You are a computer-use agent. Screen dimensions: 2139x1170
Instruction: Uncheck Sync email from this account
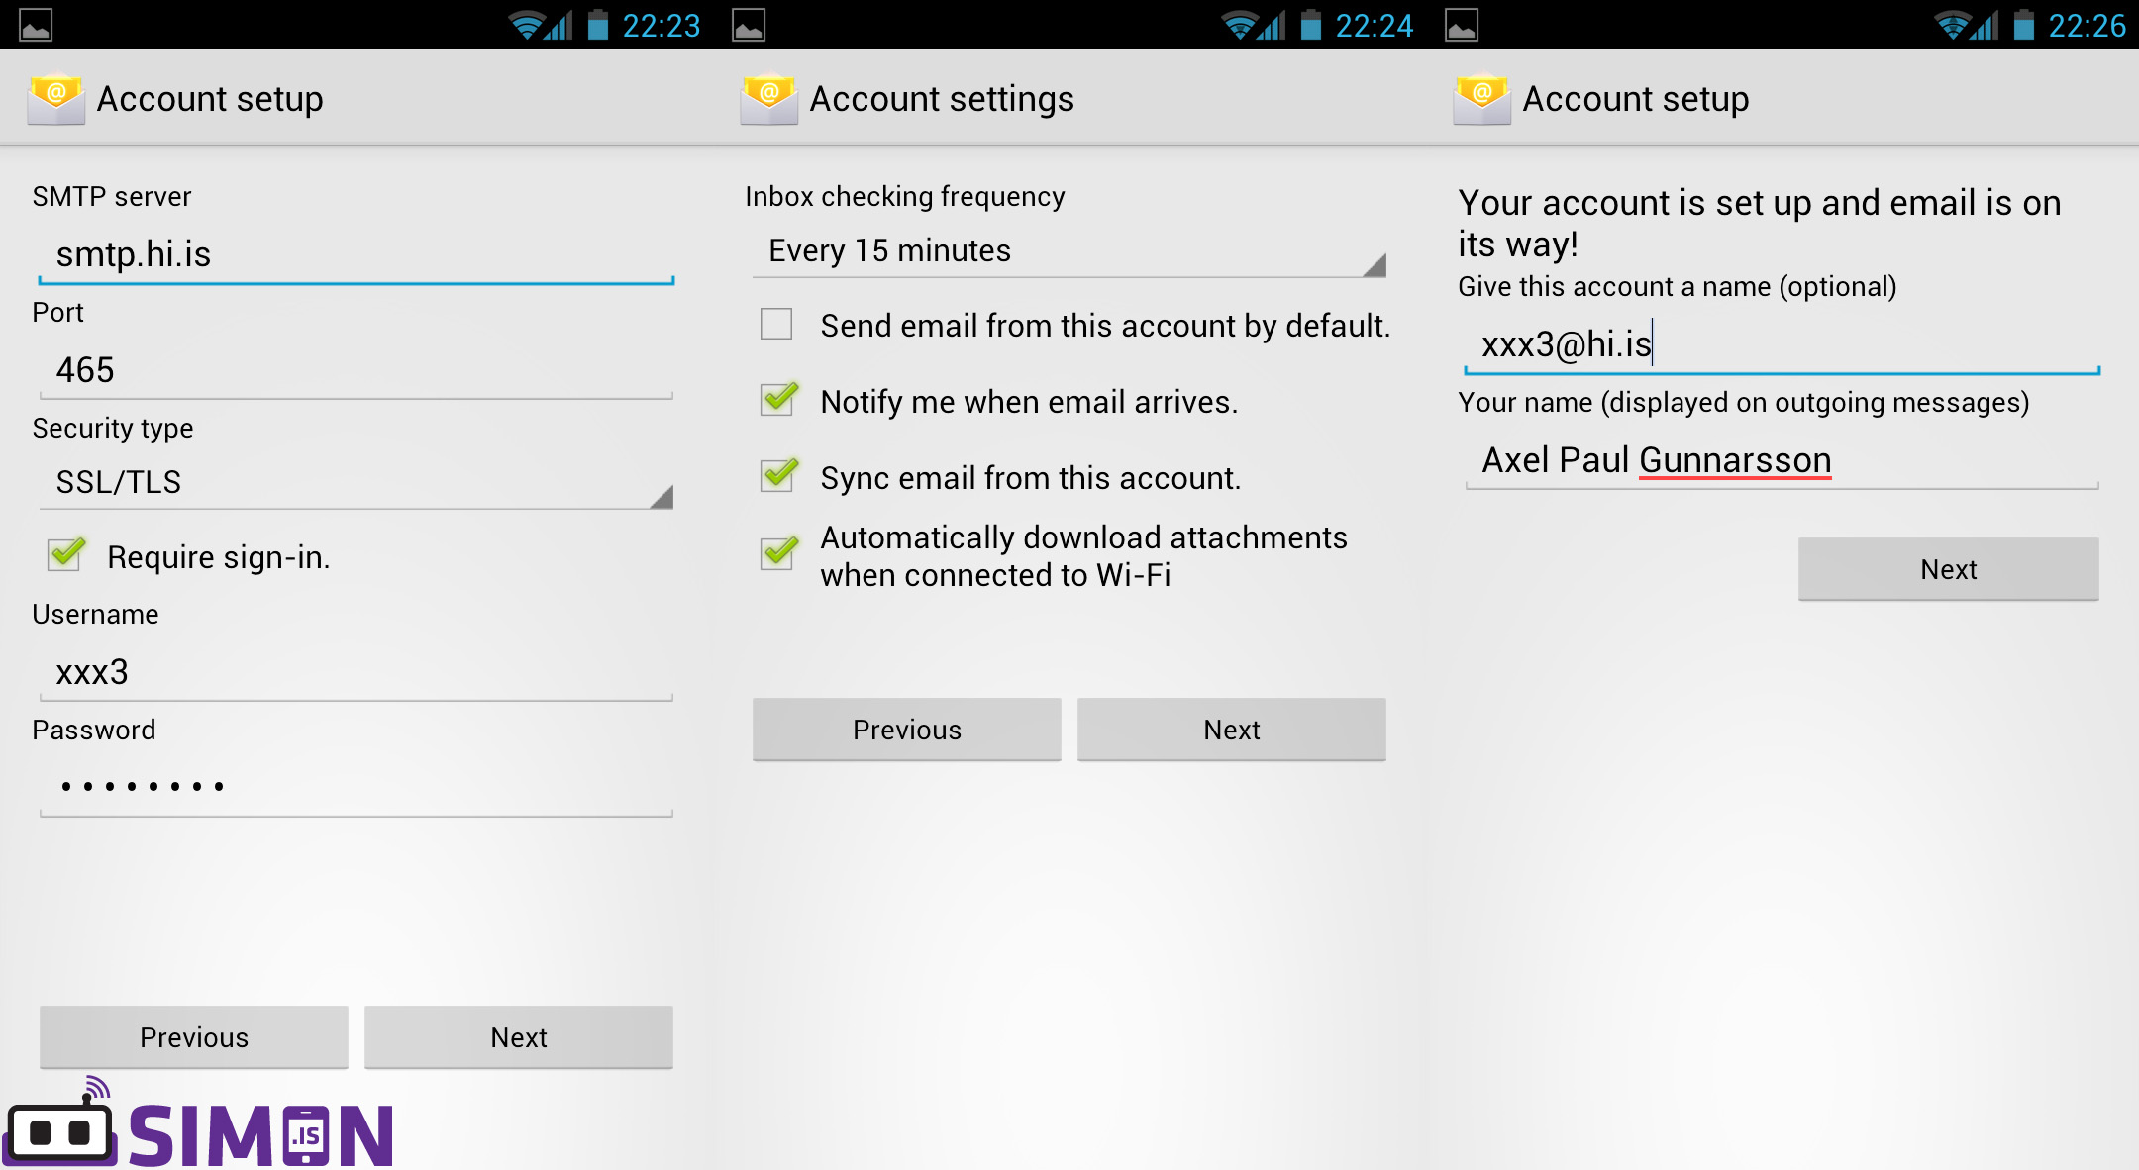point(778,476)
